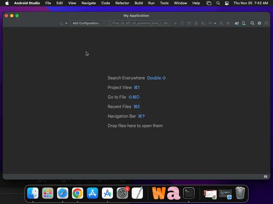Screen dimensions: 273x204
Task: Open TextEdit from the Dock
Action: [x=137, y=193]
